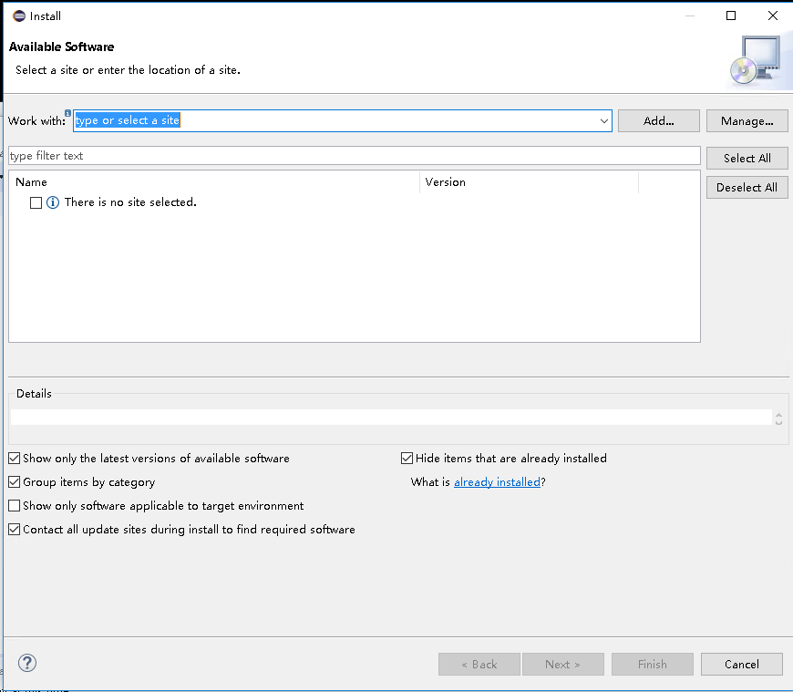Minimize the Install dialog window
Viewport: 793px width, 692px height.
pyautogui.click(x=689, y=15)
